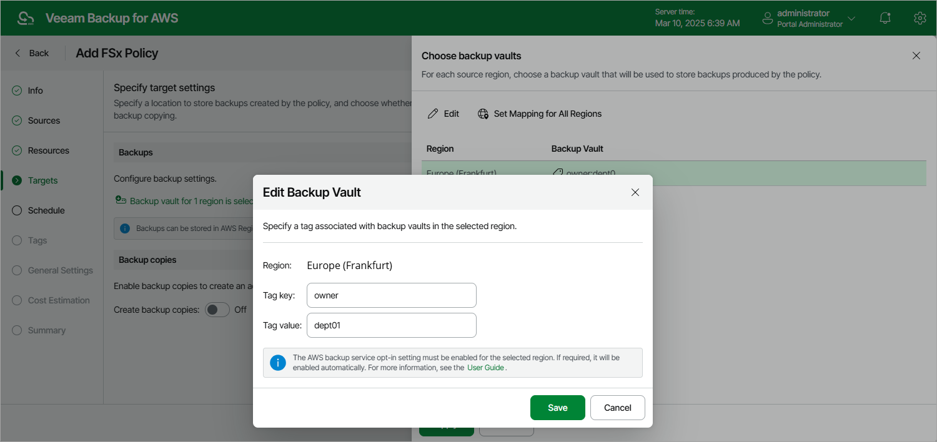Click the Save button
The image size is (937, 442).
[558, 408]
